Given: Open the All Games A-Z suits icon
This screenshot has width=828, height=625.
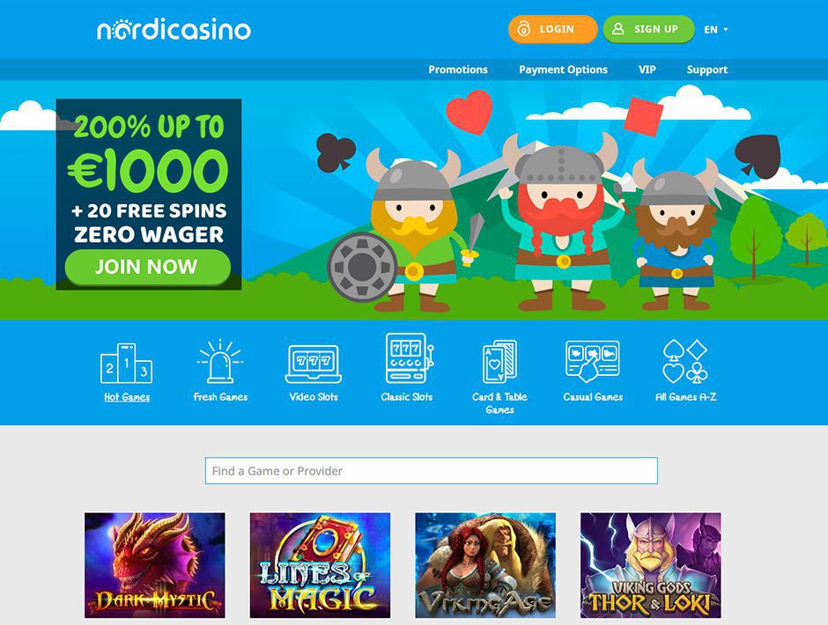Looking at the screenshot, I should (x=685, y=362).
